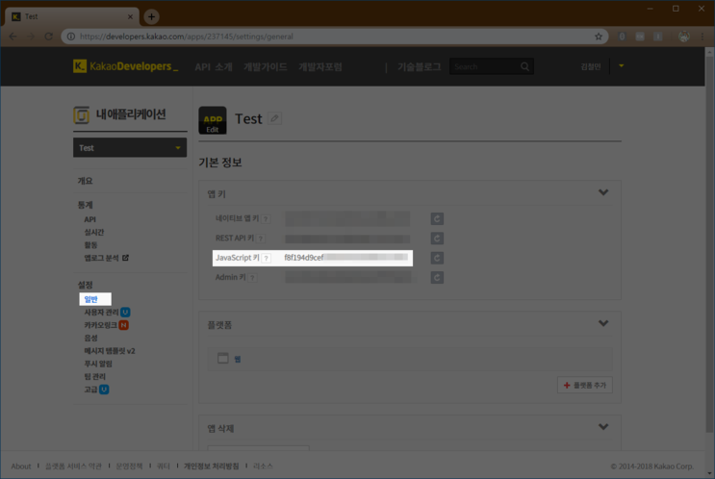
Task: Close the Test browser tab
Action: (x=130, y=17)
